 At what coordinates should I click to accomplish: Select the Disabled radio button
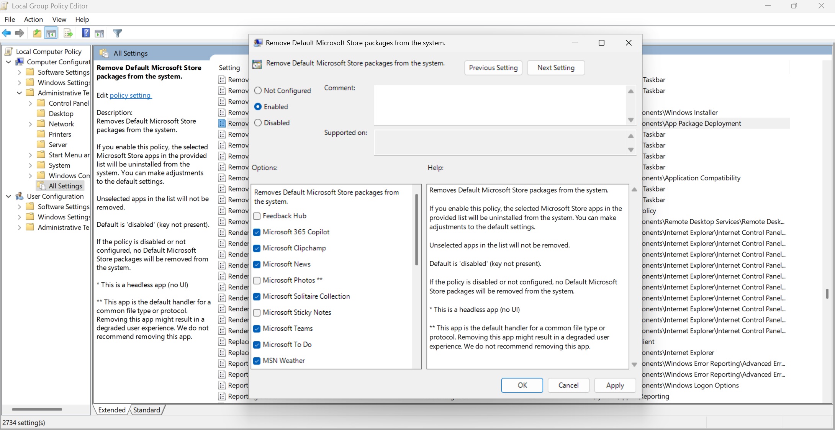(x=258, y=123)
